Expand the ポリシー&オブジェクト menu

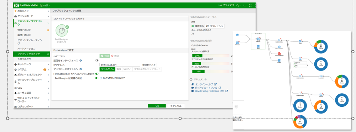32,75
